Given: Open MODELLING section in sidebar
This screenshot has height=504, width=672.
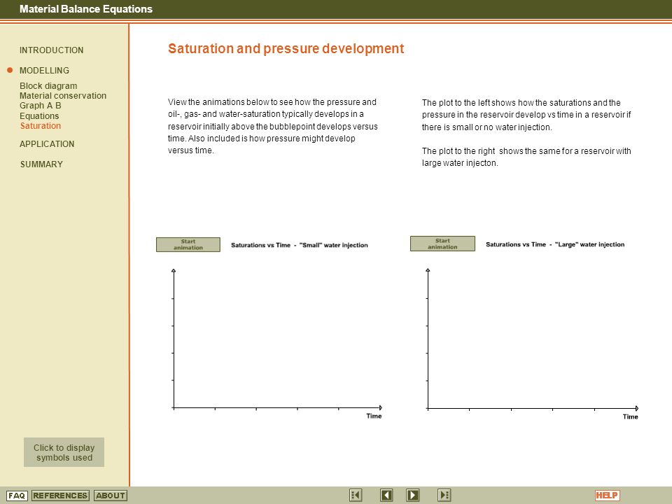Looking at the screenshot, I should [44, 70].
